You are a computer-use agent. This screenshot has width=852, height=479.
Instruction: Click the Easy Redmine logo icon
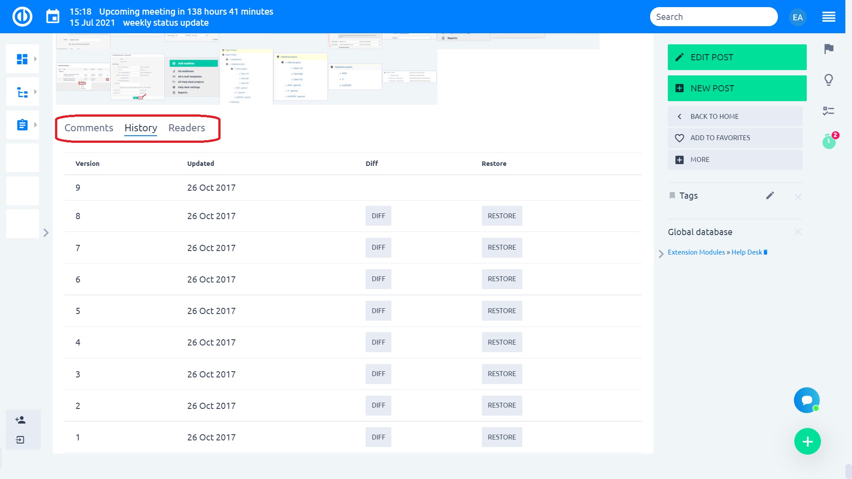22,17
